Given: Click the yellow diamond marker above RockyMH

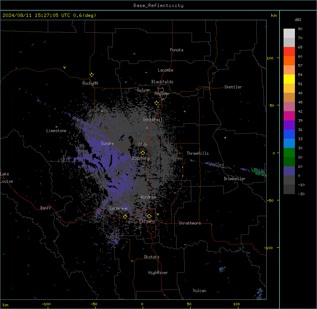Looking at the screenshot, I should coord(92,75).
